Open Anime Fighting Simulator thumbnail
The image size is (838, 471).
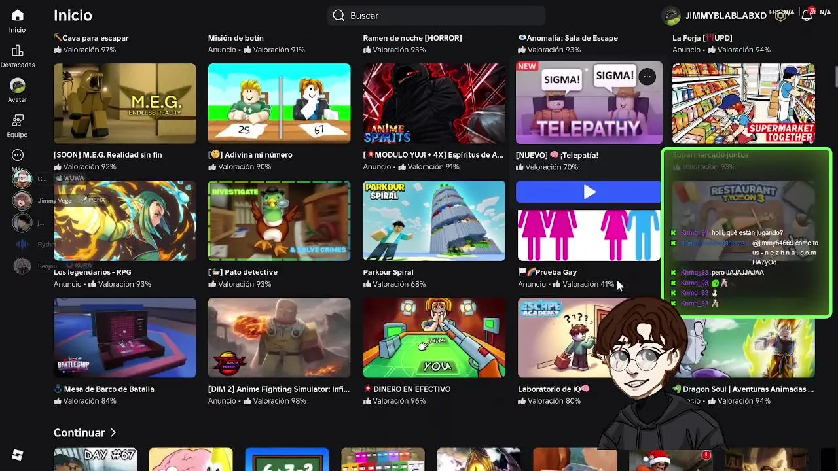click(x=279, y=338)
